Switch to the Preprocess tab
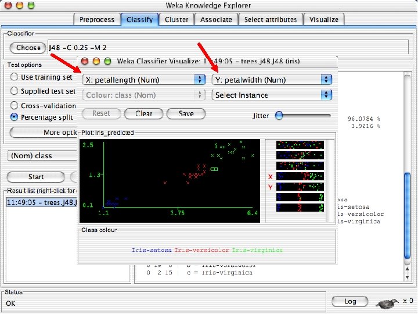Screen dimensions: 418x314 click(97, 20)
